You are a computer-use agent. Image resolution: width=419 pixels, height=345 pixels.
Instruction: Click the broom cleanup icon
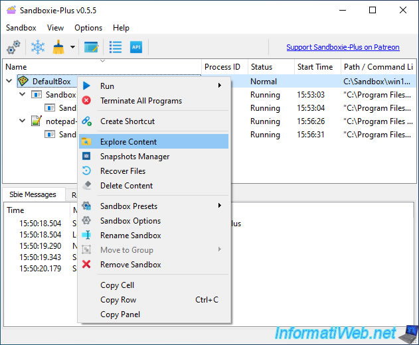[x=58, y=47]
